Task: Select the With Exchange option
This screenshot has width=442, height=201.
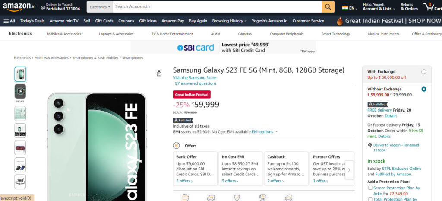Action: 424,72
